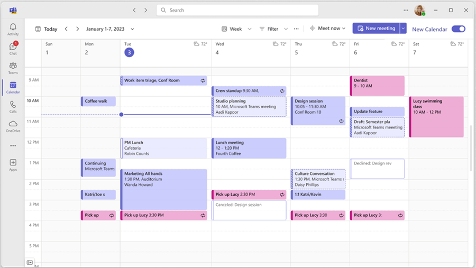
Task: Open Tuesday Pick up Lucy 3:30 PM event
Action: pos(163,215)
